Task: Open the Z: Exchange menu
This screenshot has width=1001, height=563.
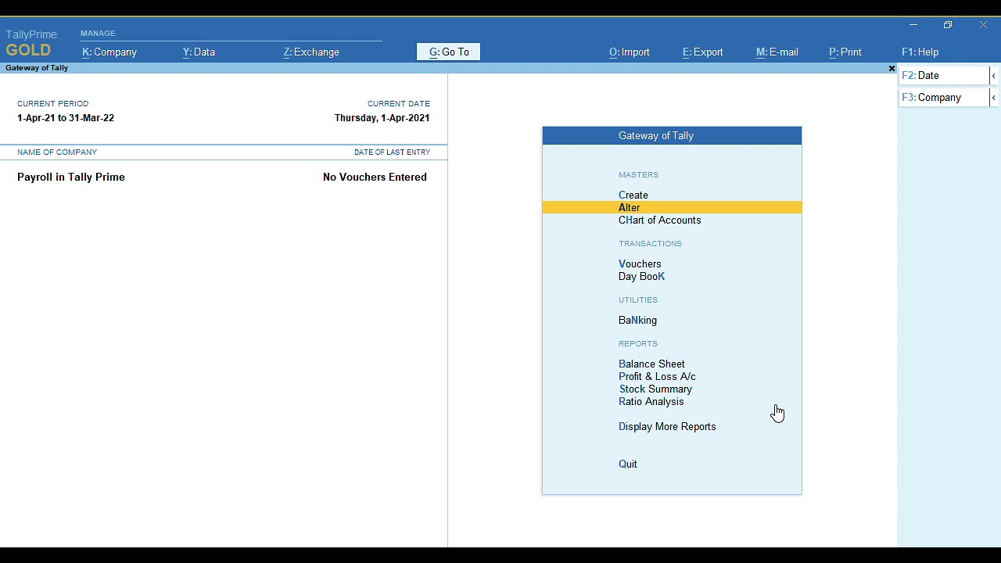Action: tap(311, 52)
